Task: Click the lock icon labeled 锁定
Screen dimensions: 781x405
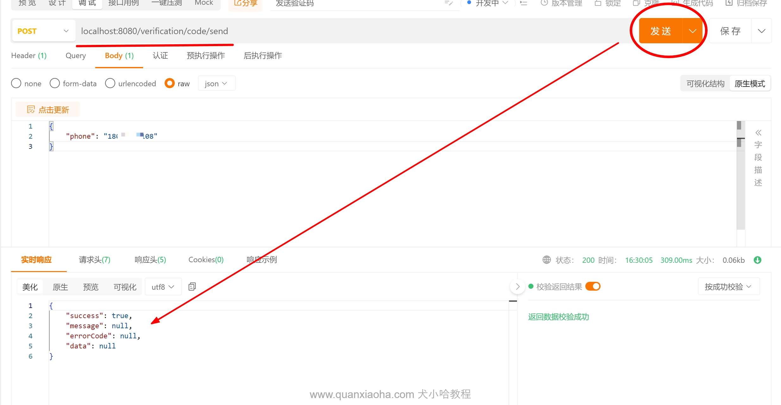Action: tap(598, 3)
